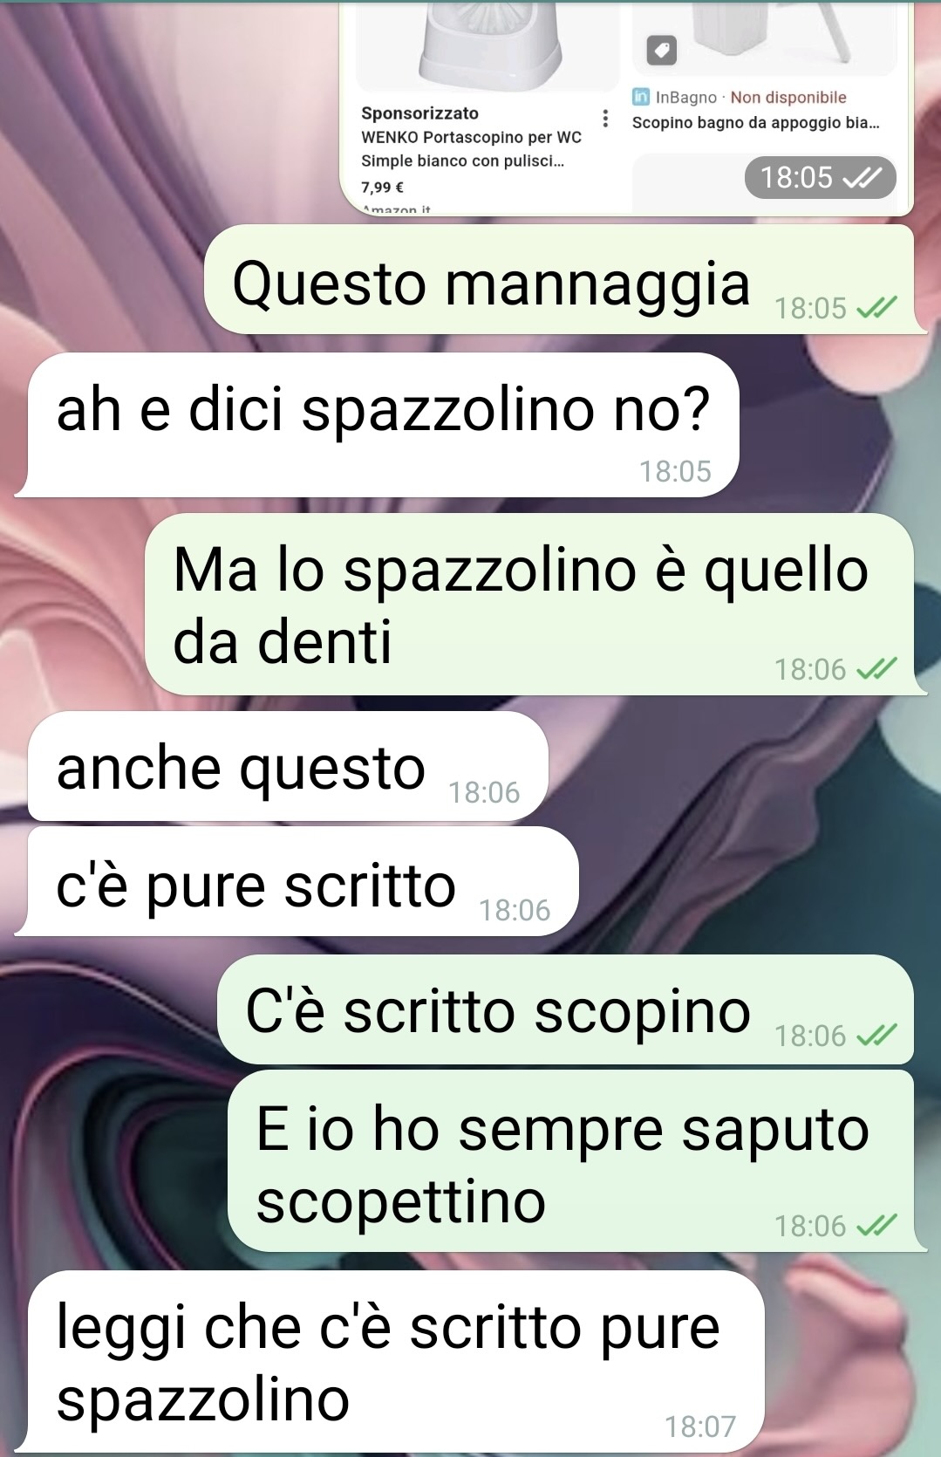Select 'Scopino bagno da appoggio' product title
941x1457 pixels.
(x=755, y=122)
